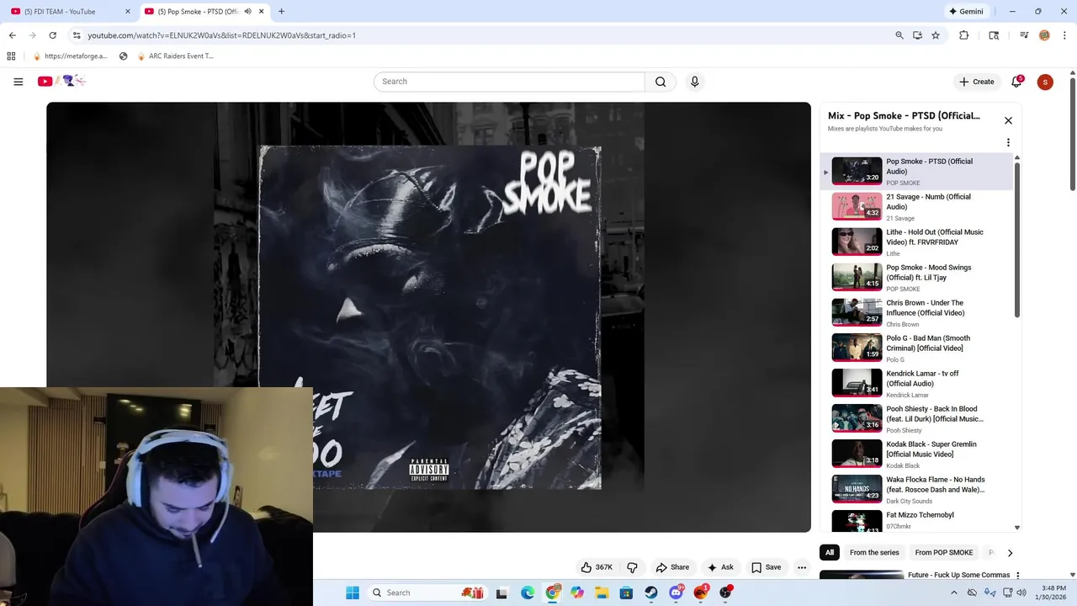Go back with the browser back arrow

coord(12,35)
